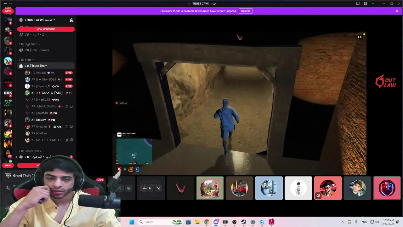Select MUSLIMCO in the voice member list

click(x=49, y=140)
